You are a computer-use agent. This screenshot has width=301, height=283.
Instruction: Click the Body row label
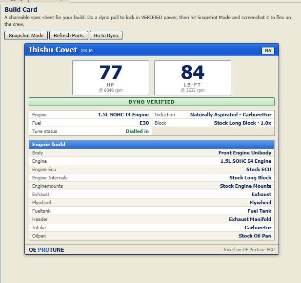click(38, 153)
